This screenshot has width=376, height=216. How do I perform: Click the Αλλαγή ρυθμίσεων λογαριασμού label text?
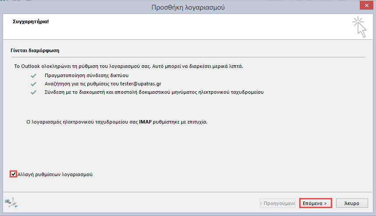(55, 174)
